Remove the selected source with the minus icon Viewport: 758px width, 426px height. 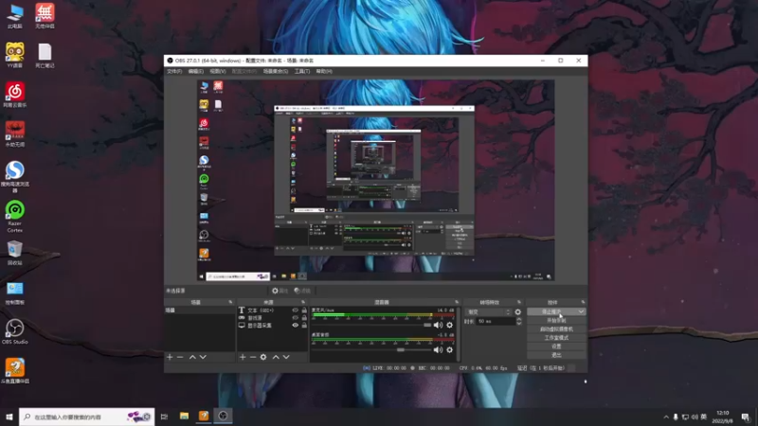[x=253, y=357]
